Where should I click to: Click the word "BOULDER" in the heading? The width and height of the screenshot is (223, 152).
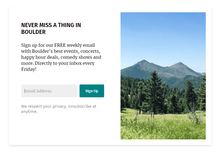[33, 32]
